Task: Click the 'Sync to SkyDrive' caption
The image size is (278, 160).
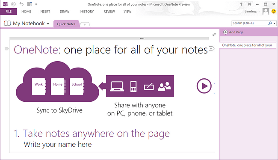Action: 59,110
